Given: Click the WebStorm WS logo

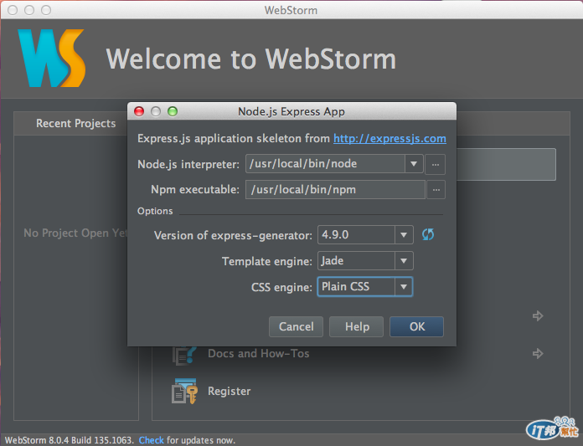Looking at the screenshot, I should [52, 59].
